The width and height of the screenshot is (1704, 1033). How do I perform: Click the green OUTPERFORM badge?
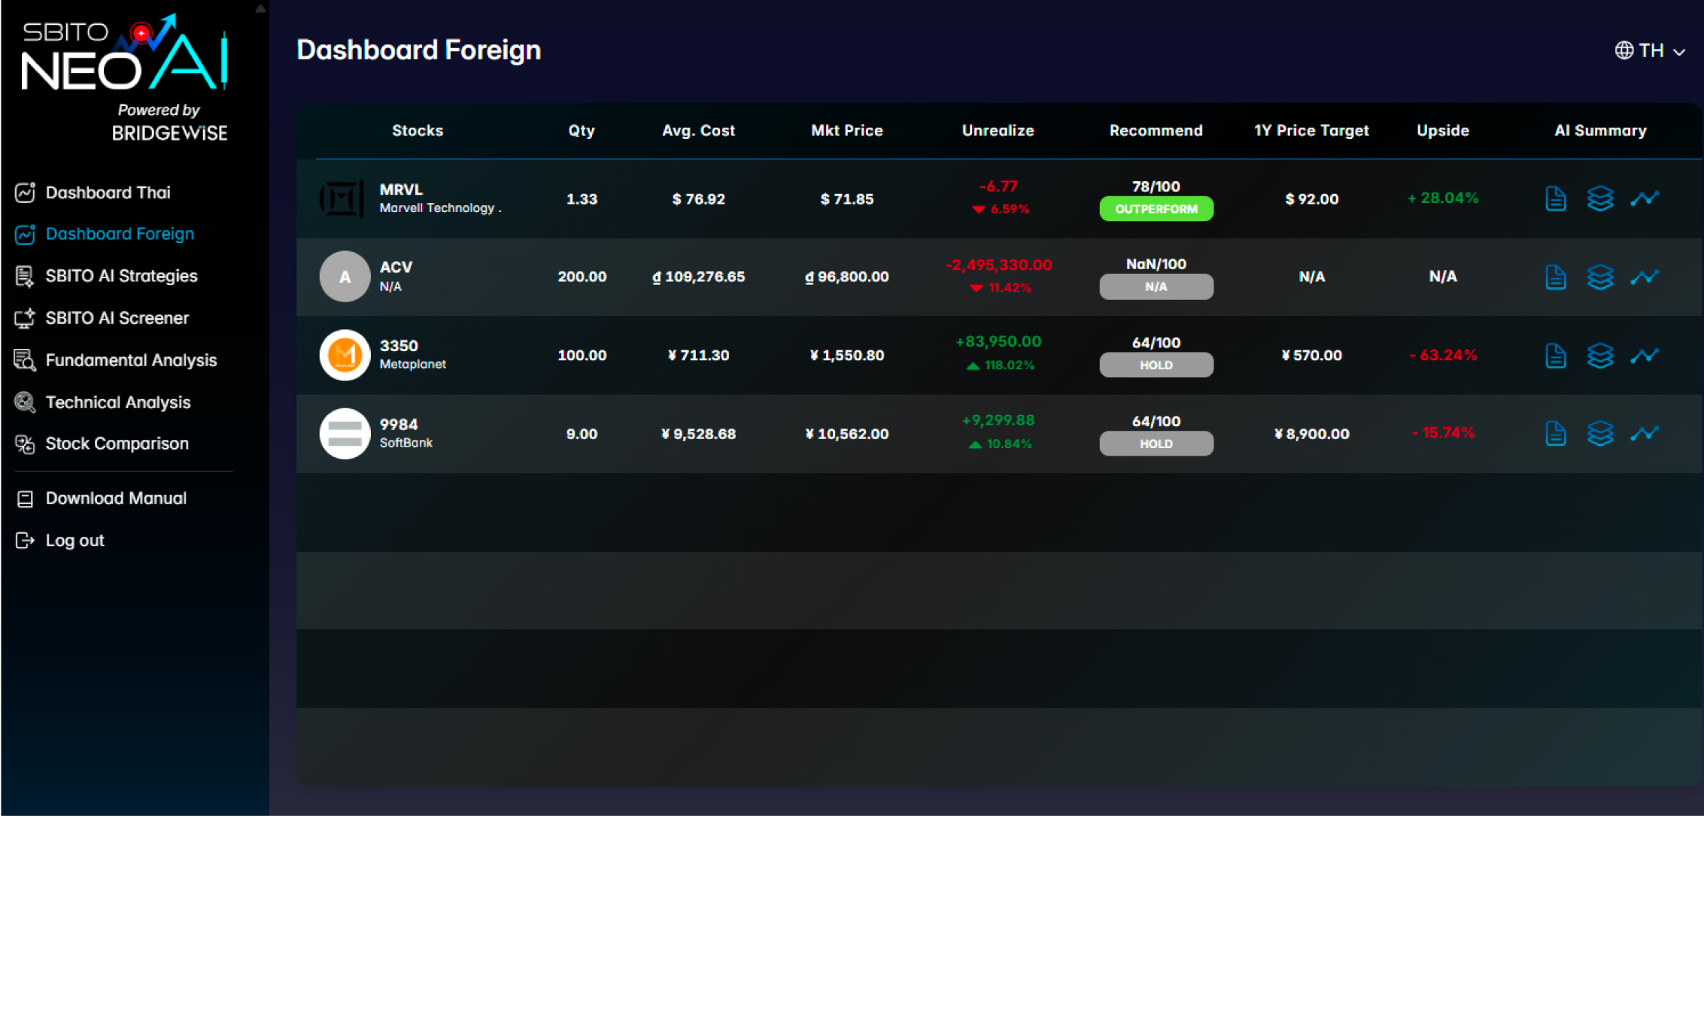(1156, 209)
